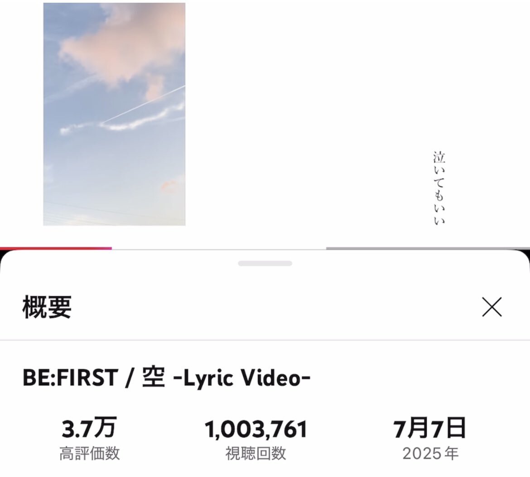
Task: Click the end of the red progress fill
Action: click(x=111, y=249)
